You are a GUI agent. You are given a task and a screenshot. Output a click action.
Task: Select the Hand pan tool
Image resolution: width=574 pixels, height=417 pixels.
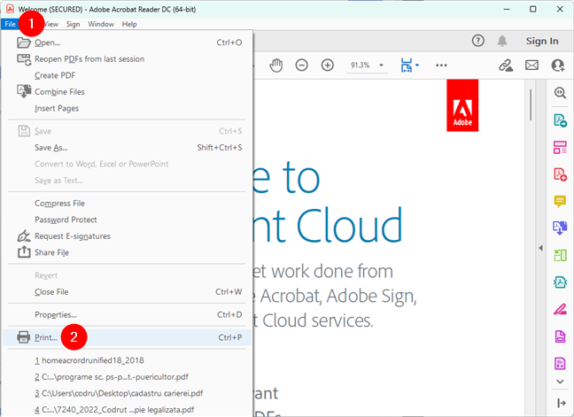coord(276,66)
